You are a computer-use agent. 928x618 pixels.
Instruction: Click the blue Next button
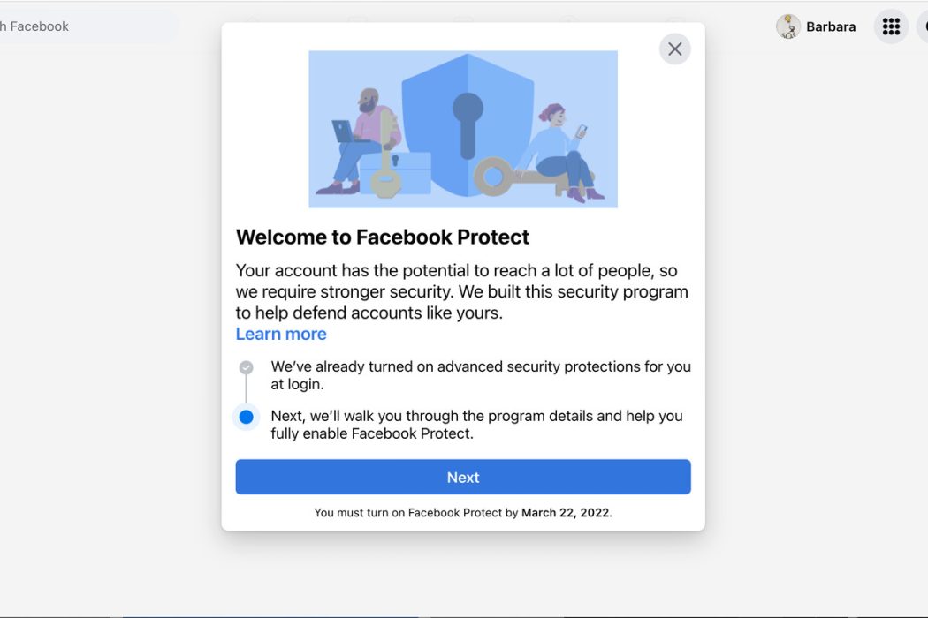tap(463, 478)
